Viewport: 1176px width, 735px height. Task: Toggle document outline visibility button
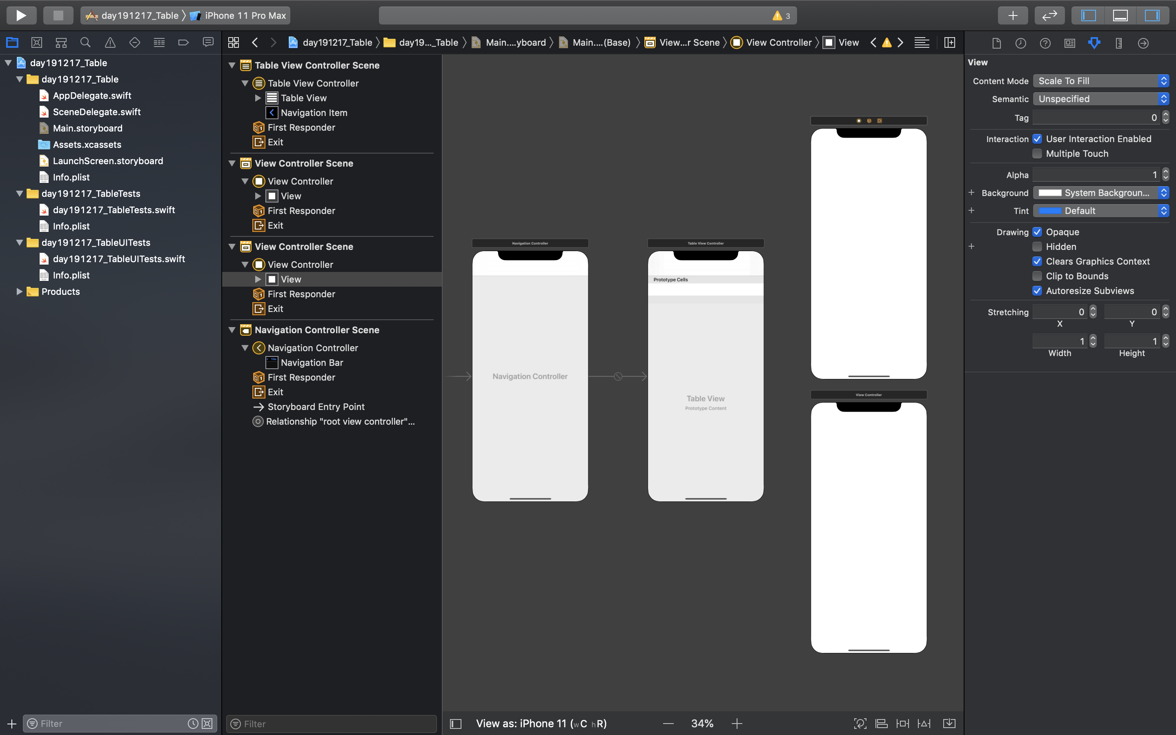[455, 724]
